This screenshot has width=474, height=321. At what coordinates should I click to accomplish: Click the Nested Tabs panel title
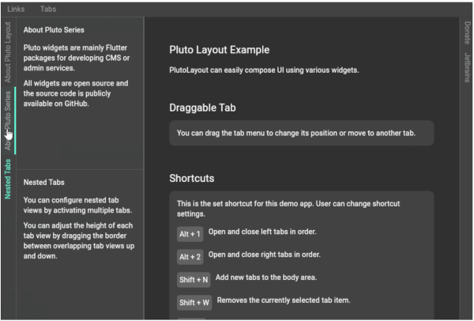click(43, 182)
